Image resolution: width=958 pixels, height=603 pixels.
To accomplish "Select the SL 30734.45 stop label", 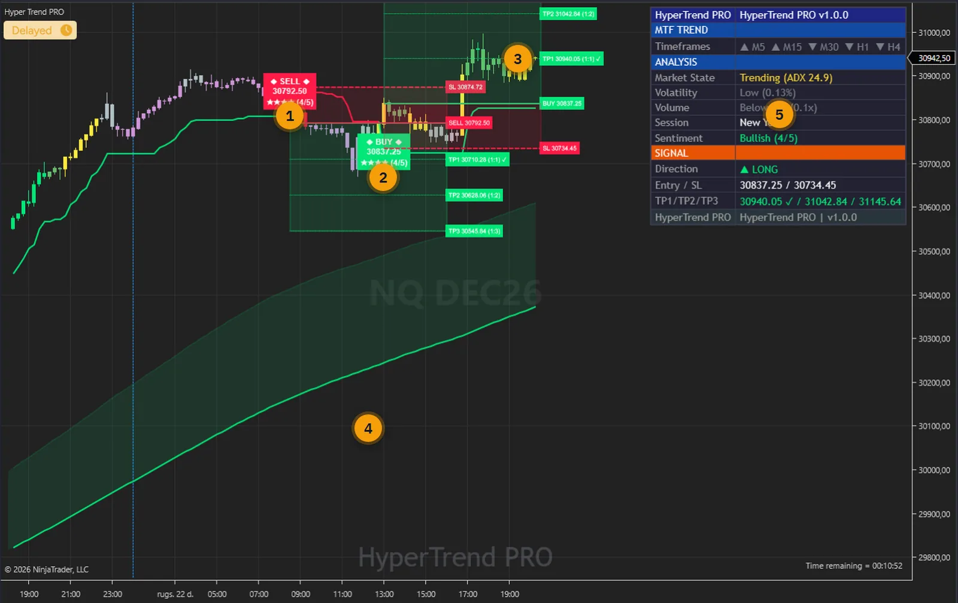I will [559, 148].
